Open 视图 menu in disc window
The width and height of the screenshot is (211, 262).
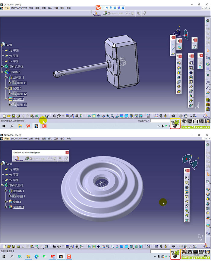(x=44, y=138)
